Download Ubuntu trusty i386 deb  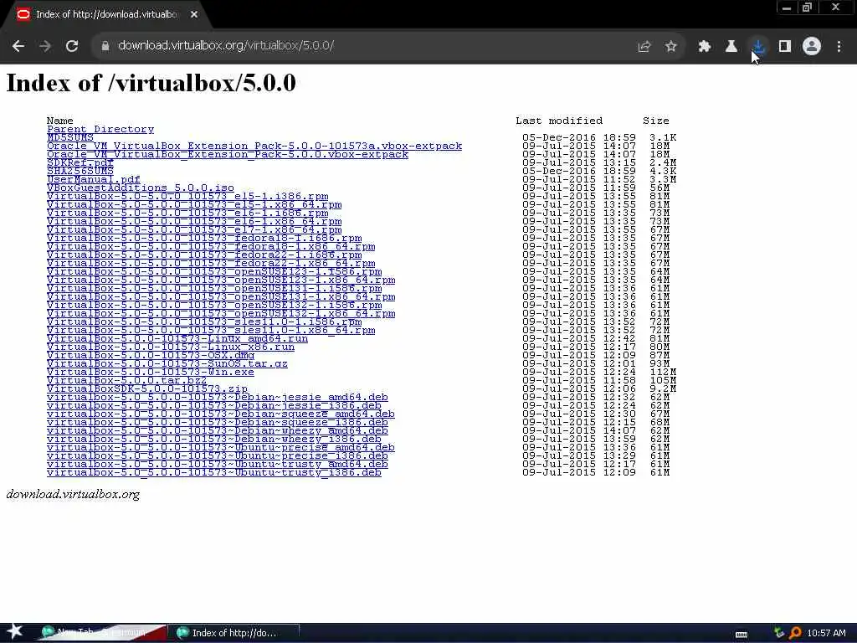pyautogui.click(x=214, y=473)
